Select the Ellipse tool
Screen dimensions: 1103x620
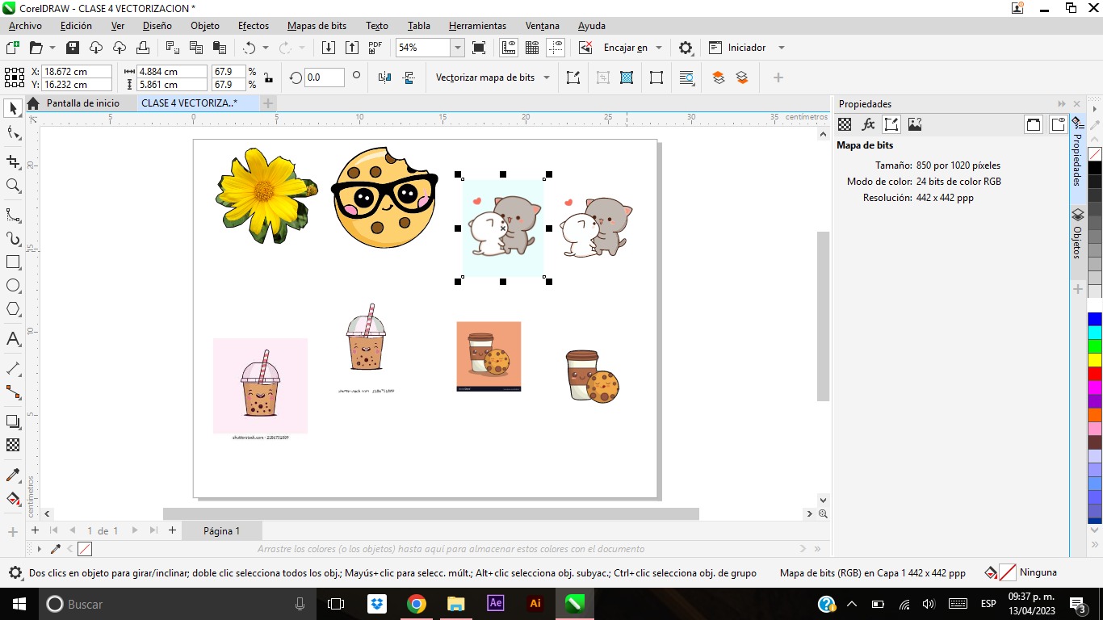click(13, 286)
